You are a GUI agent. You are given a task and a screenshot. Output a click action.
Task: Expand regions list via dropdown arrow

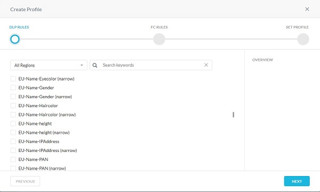pyautogui.click(x=82, y=65)
